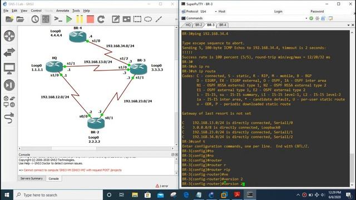Select HQ router on the topology

[x=55, y=67]
